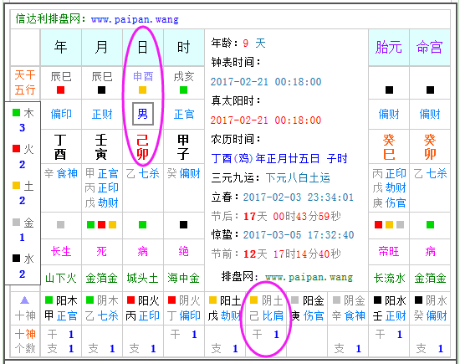460x364 pixels.
Task: Click the orange 十神 个数 row label
Action: 25,341
